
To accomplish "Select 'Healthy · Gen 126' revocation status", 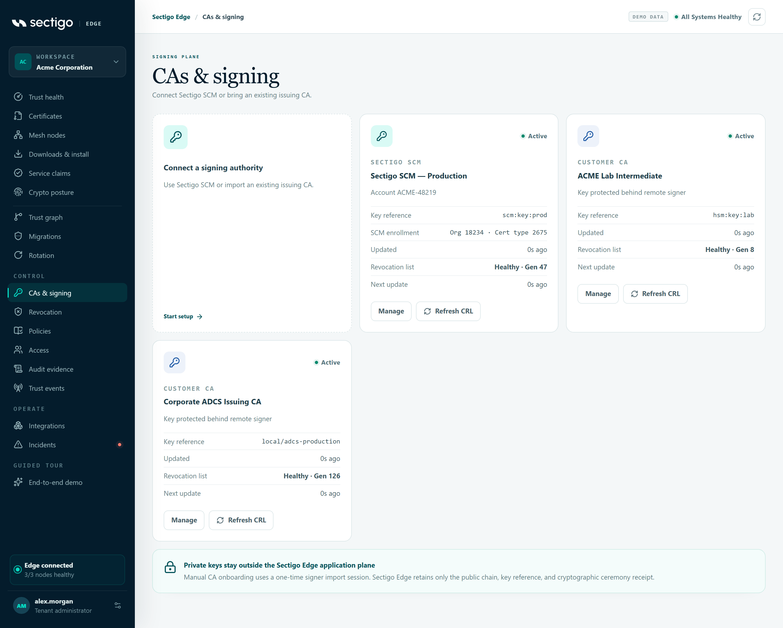I will (x=312, y=476).
